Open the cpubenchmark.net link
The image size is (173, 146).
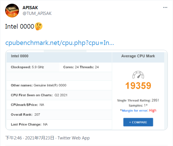pos(59,43)
